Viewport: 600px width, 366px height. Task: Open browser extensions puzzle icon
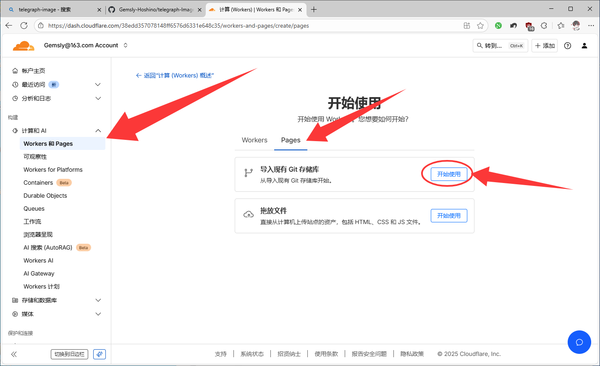[544, 26]
